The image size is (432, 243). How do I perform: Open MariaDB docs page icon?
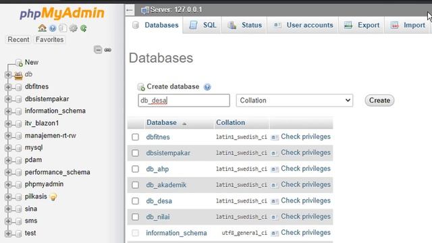pyautogui.click(x=63, y=28)
